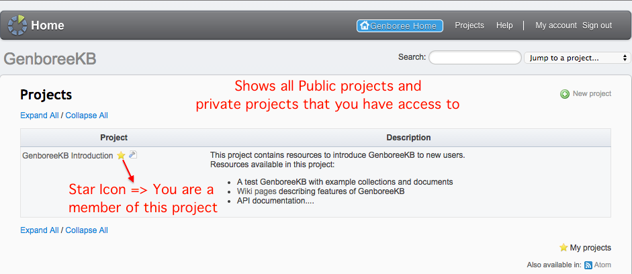Open the Help menu item
This screenshot has width=632, height=274.
(x=504, y=26)
